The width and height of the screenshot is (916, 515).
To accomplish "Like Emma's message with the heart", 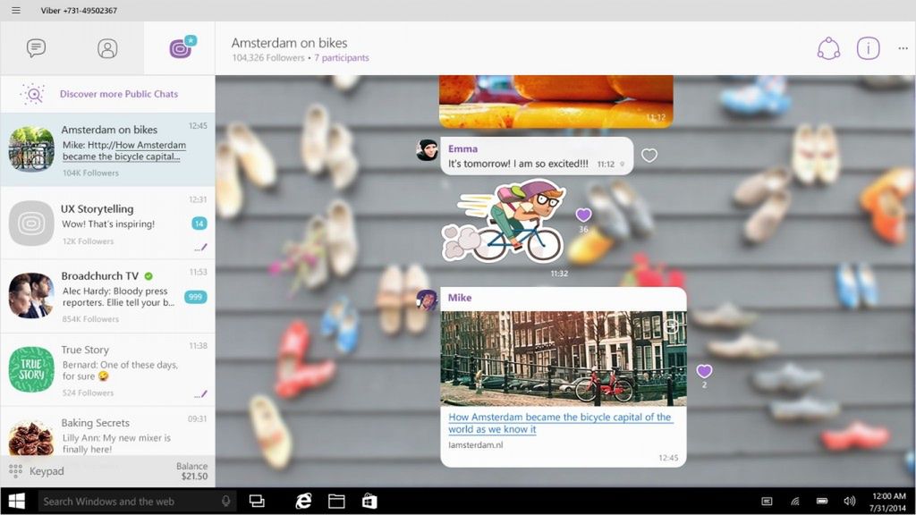I will 649,156.
